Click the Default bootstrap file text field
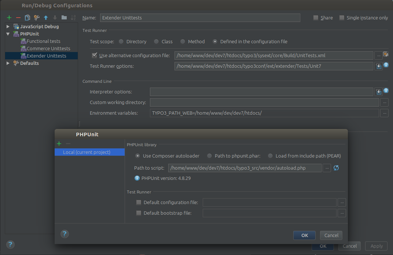This screenshot has height=255, width=393. point(269,213)
